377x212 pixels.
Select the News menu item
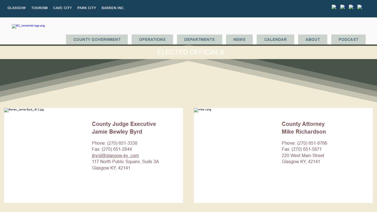[x=239, y=39]
